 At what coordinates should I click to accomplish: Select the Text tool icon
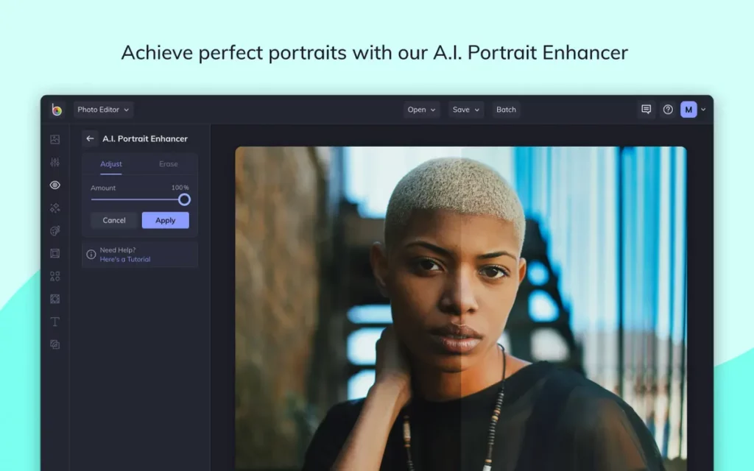(x=55, y=322)
